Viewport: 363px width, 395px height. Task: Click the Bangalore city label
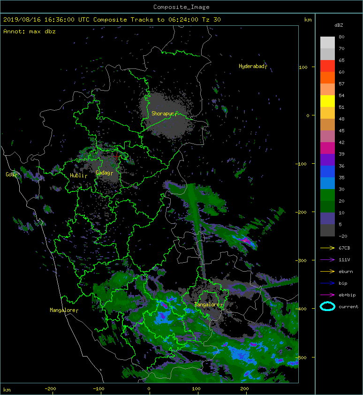click(x=209, y=304)
